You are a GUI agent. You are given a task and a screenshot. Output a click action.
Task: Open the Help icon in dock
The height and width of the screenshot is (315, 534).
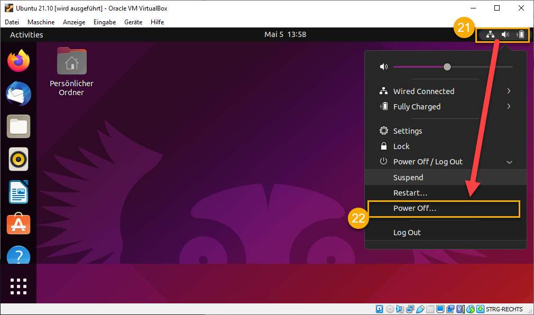[x=19, y=255]
